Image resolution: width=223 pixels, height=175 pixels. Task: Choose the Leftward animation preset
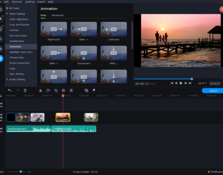(x=114, y=29)
